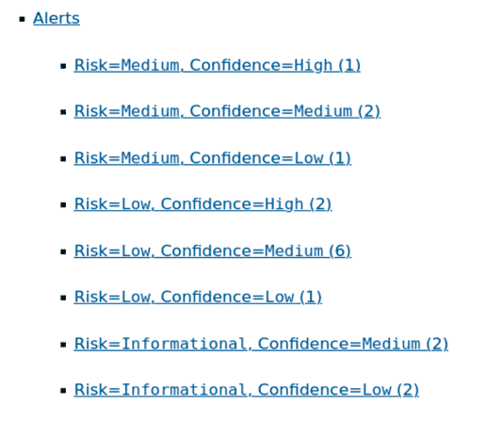The height and width of the screenshot is (421, 502).
Task: Jump to Risk=Low, Confidence=Medium (6) alerts
Action: coord(213,251)
